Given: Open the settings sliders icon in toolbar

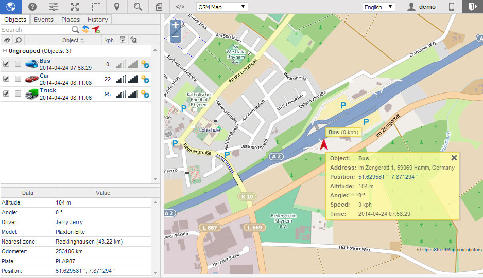Looking at the screenshot, I should click(54, 7).
